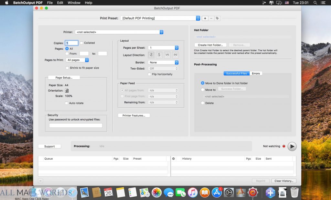Click the History column header
This screenshot has height=200, width=331.
213,159
